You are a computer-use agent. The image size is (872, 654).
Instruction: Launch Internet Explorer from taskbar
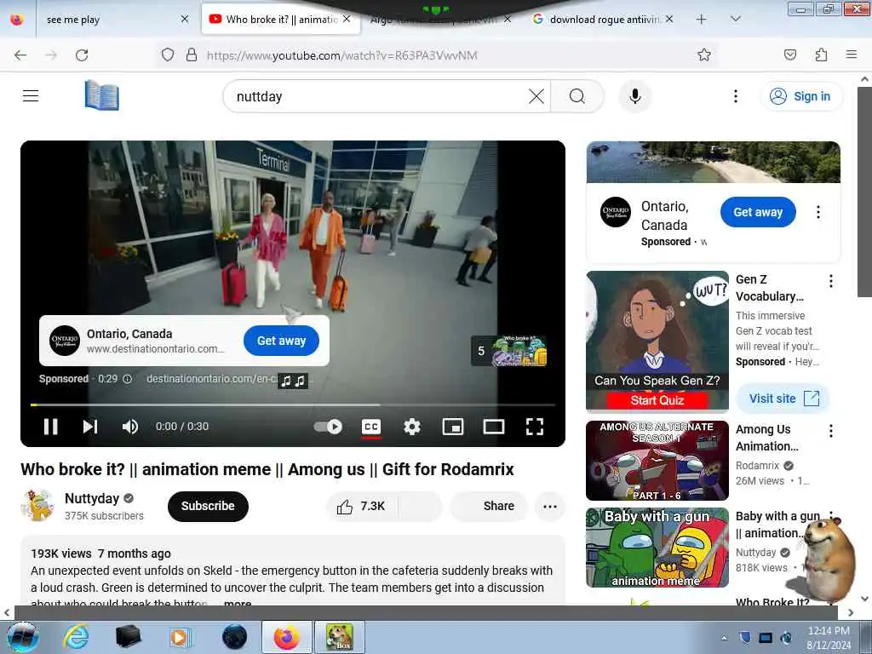[x=75, y=637]
